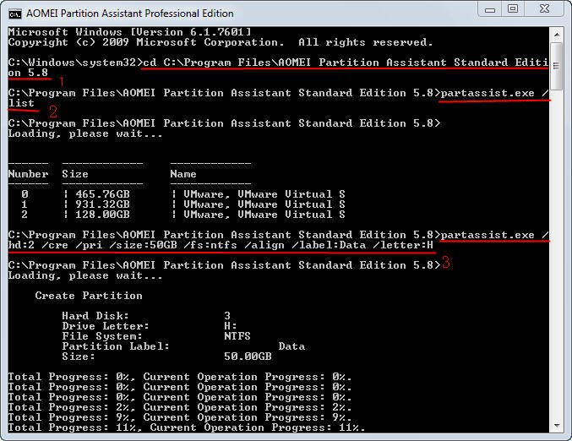
Task: Maximize the AOMEI Partition Assistant console window
Action: pyautogui.click(x=513, y=9)
